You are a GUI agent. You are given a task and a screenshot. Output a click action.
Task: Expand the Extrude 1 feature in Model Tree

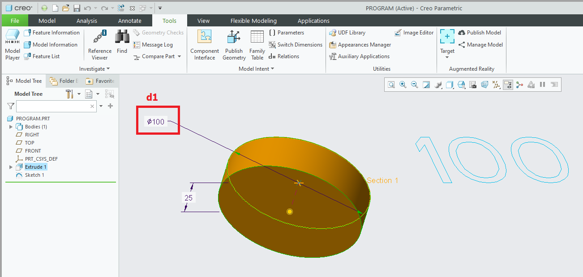coord(10,166)
